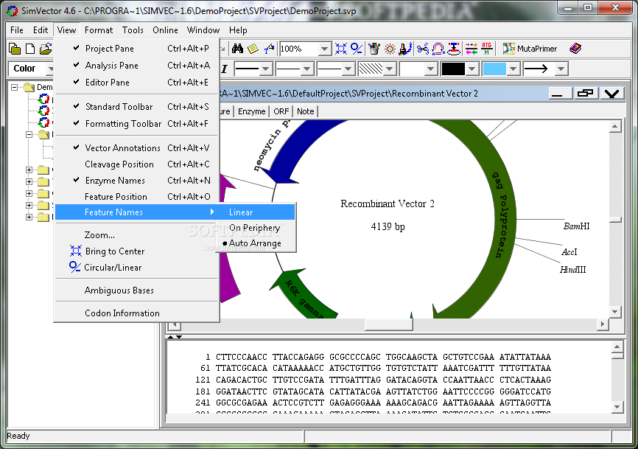Choose Zoom... from View menu

coord(137,235)
